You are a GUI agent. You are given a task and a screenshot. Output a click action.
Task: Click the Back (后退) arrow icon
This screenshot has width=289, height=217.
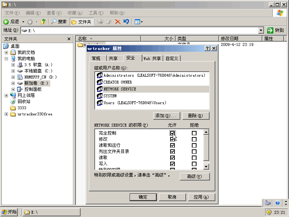tap(6, 22)
